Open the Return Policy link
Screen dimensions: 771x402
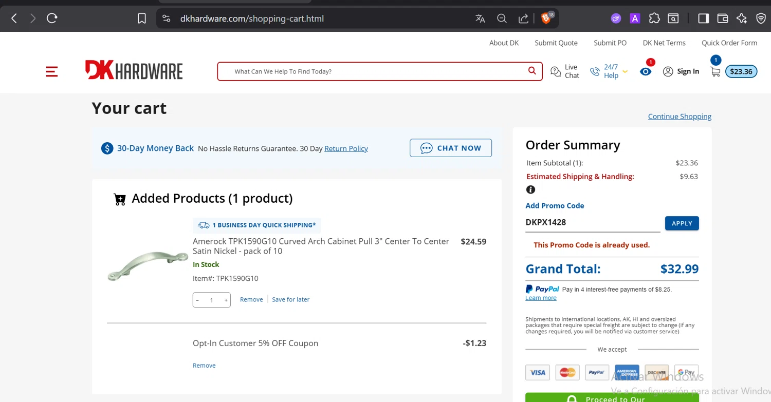point(346,148)
